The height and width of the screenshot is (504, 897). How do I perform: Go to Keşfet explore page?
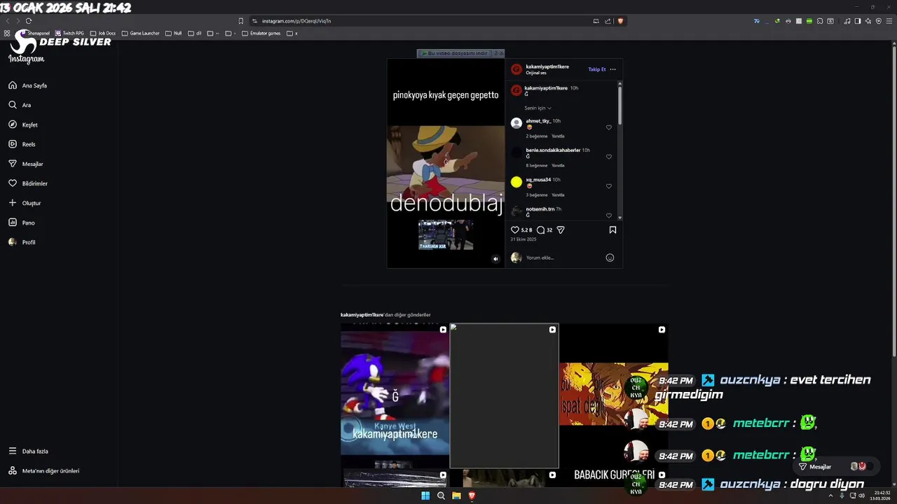click(23, 125)
